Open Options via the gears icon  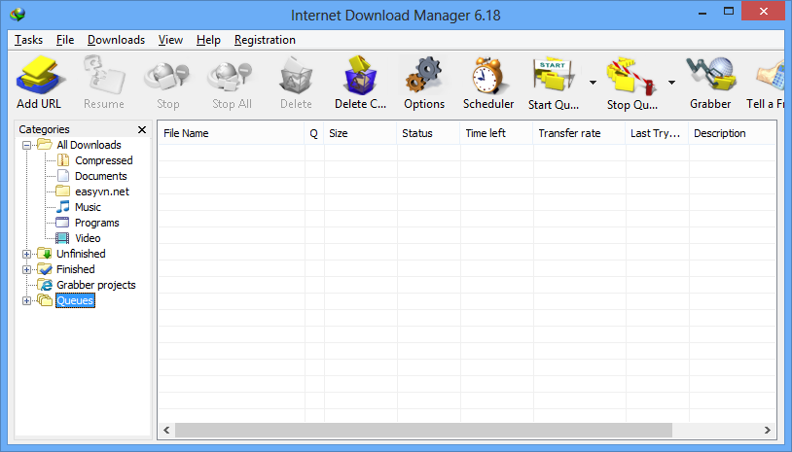point(424,75)
